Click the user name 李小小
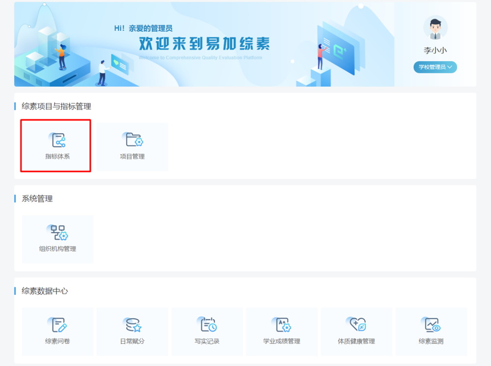Image resolution: width=491 pixels, height=366 pixels. pyautogui.click(x=435, y=51)
